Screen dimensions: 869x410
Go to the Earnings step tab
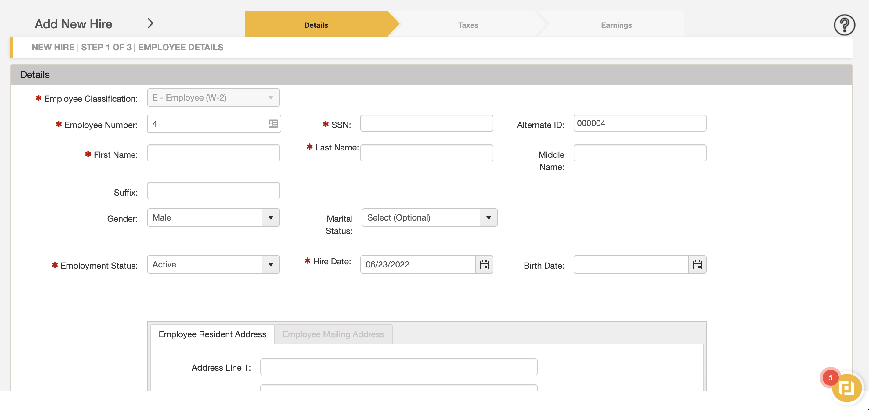pyautogui.click(x=616, y=25)
